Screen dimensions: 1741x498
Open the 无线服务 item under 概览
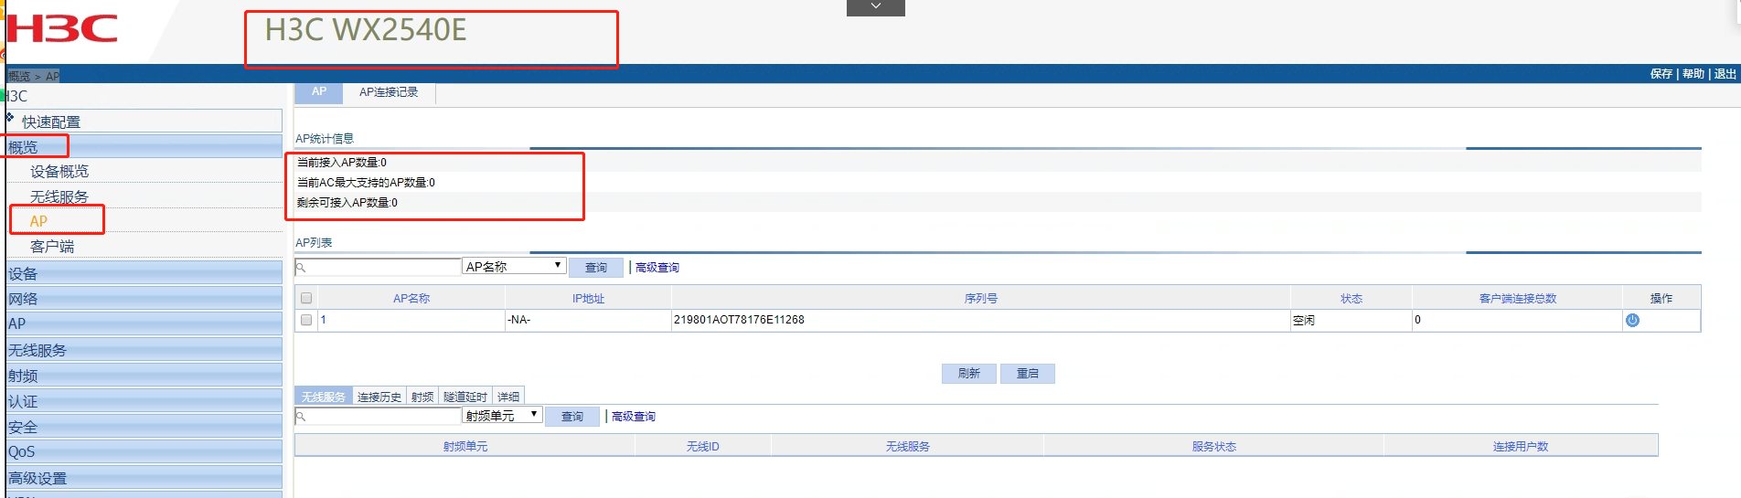click(x=59, y=196)
